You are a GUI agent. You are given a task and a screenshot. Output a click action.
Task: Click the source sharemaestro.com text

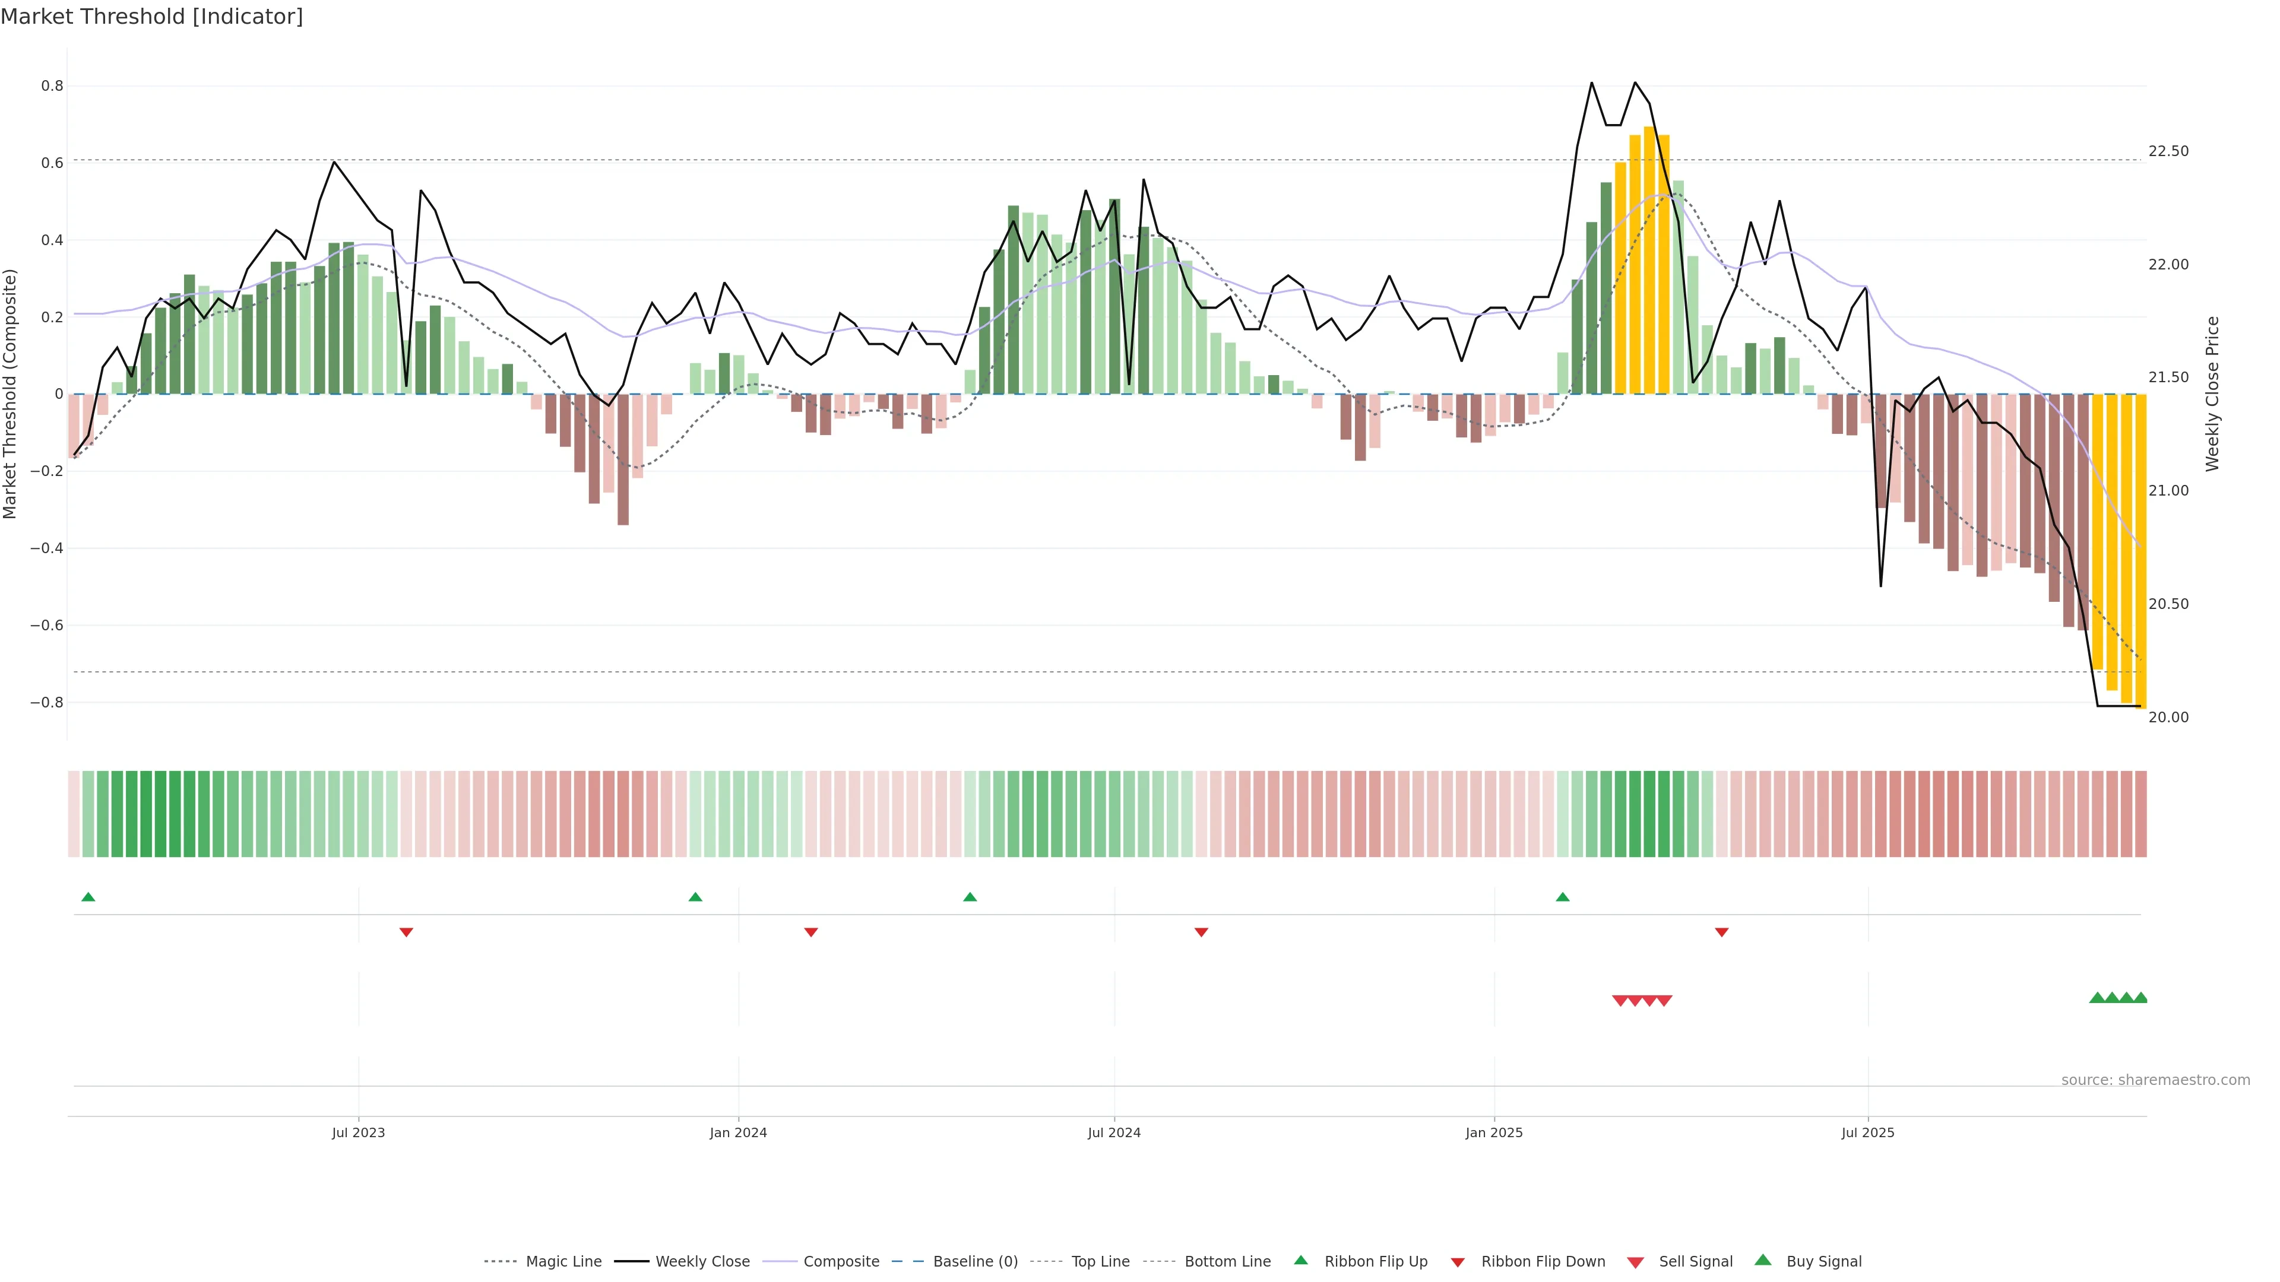click(x=2155, y=1080)
